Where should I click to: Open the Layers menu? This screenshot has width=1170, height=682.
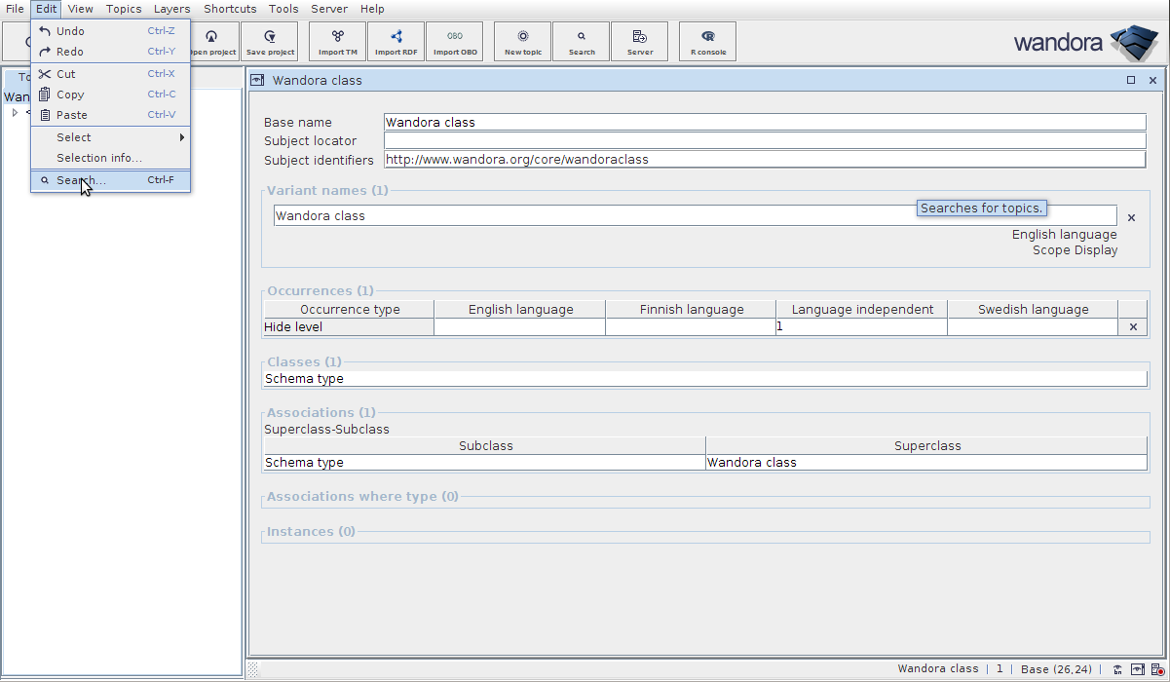click(171, 9)
